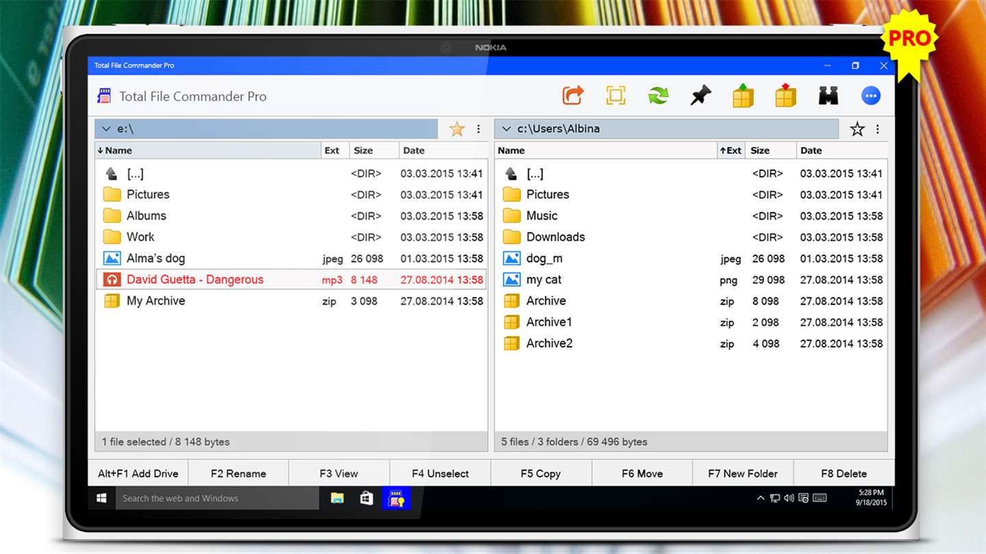The height and width of the screenshot is (554, 986).
Task: Click the unpack archive box icon
Action: point(785,96)
